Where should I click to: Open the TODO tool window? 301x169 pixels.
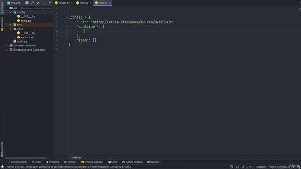tap(37, 162)
